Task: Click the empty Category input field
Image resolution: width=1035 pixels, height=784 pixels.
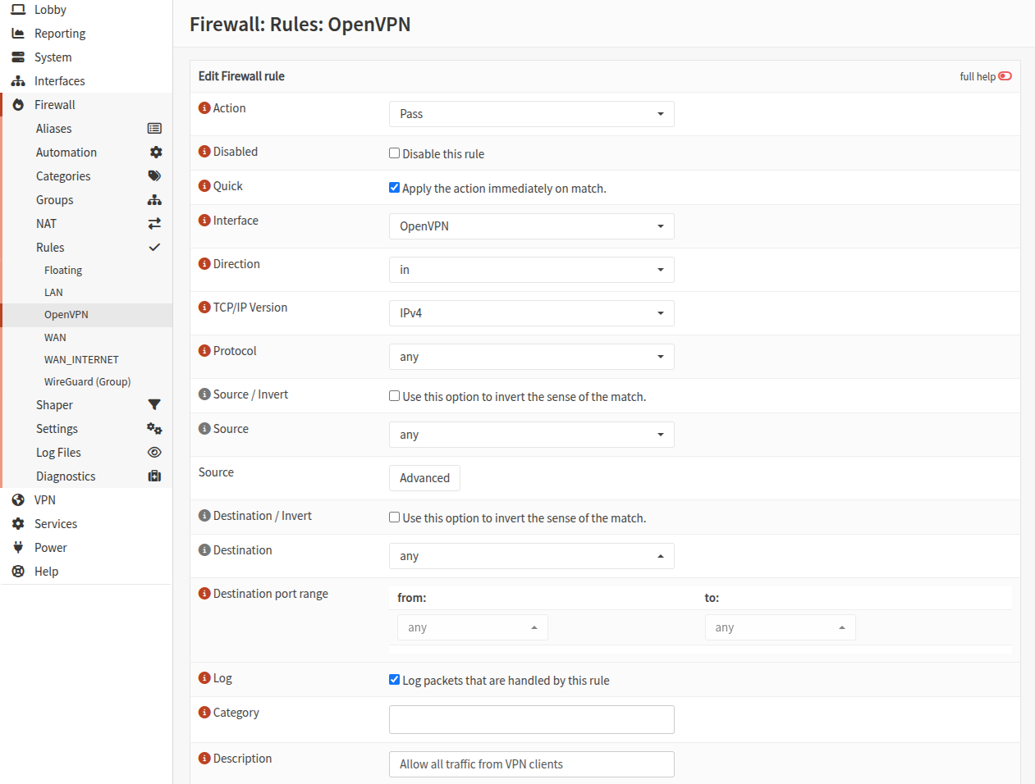Action: pos(531,719)
